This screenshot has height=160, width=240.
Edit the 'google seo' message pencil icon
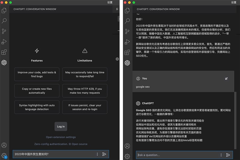[226, 79]
